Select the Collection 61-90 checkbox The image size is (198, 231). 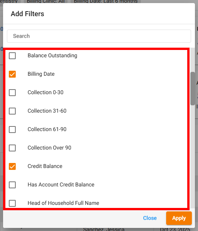click(x=12, y=130)
